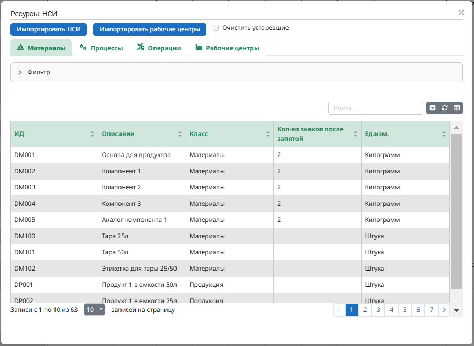The width and height of the screenshot is (474, 346).
Task: Select row DM100
Action: [x=230, y=236]
